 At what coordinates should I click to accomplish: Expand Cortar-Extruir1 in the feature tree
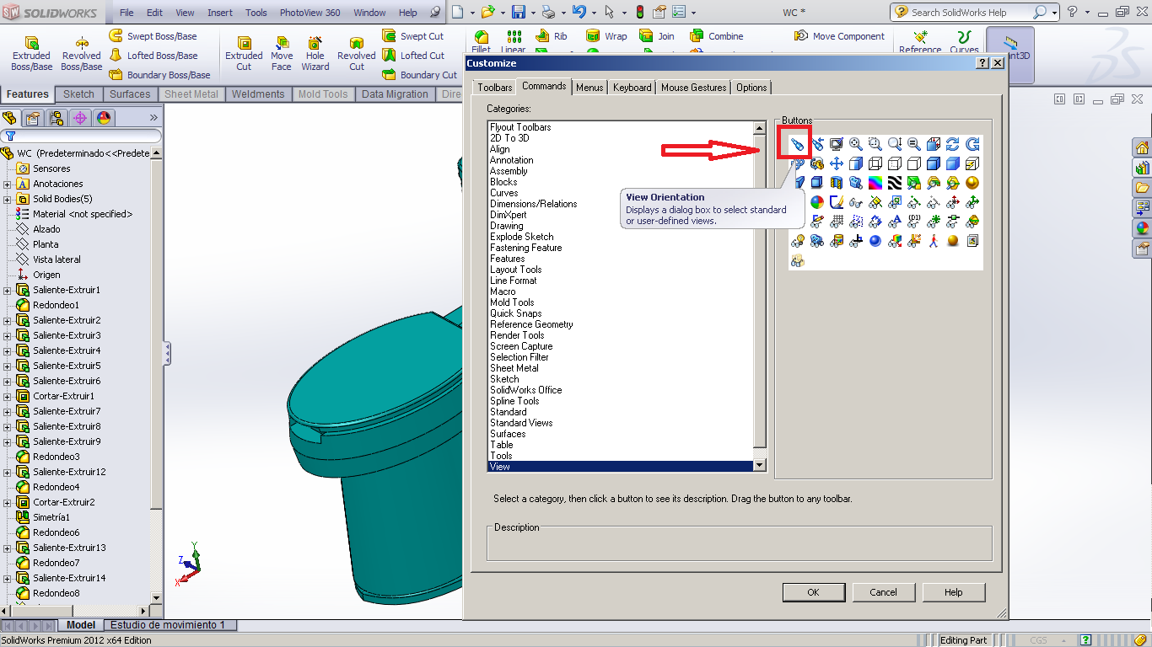click(x=8, y=396)
